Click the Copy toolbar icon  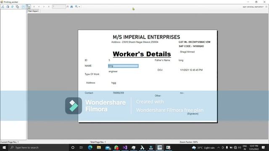(17, 7)
